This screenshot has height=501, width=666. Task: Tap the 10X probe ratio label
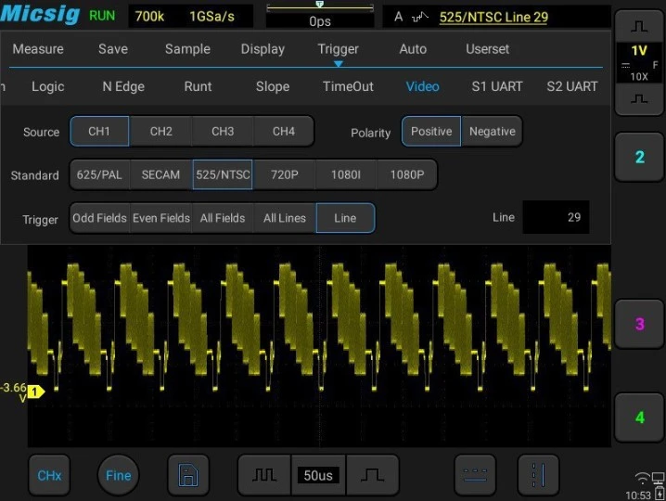639,77
